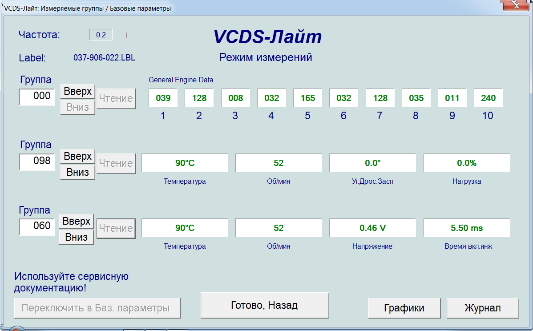
Task: Select value 008 in field 3
Action: (235, 98)
